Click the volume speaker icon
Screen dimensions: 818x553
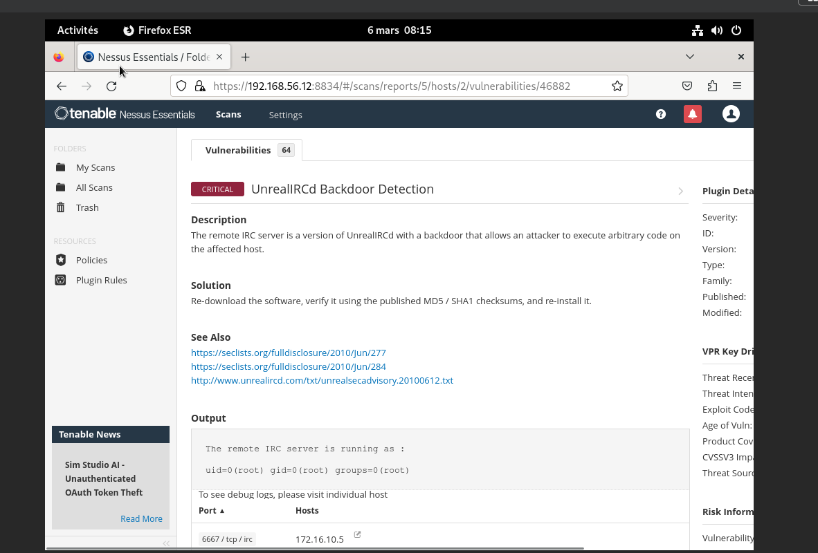(717, 30)
